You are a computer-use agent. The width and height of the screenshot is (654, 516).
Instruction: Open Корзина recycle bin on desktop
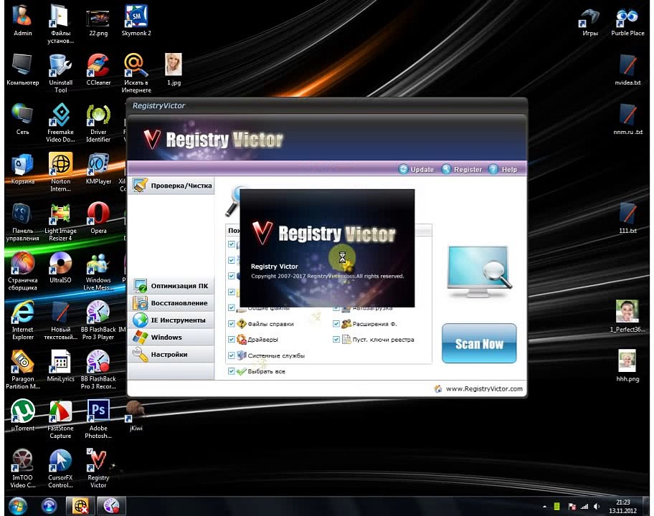click(22, 169)
